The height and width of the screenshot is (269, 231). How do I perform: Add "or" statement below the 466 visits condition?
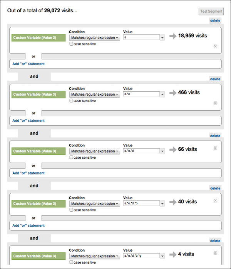pyautogui.click(x=28, y=121)
